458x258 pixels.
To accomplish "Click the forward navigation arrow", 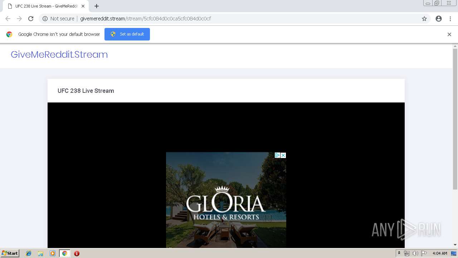I will [19, 19].
